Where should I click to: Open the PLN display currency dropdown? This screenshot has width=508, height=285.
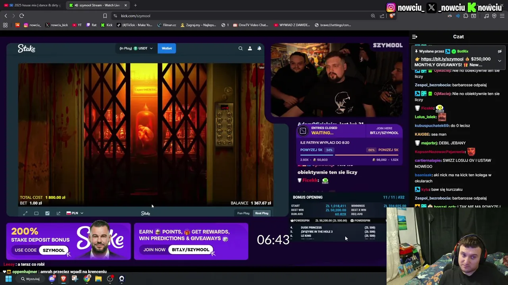click(x=75, y=213)
